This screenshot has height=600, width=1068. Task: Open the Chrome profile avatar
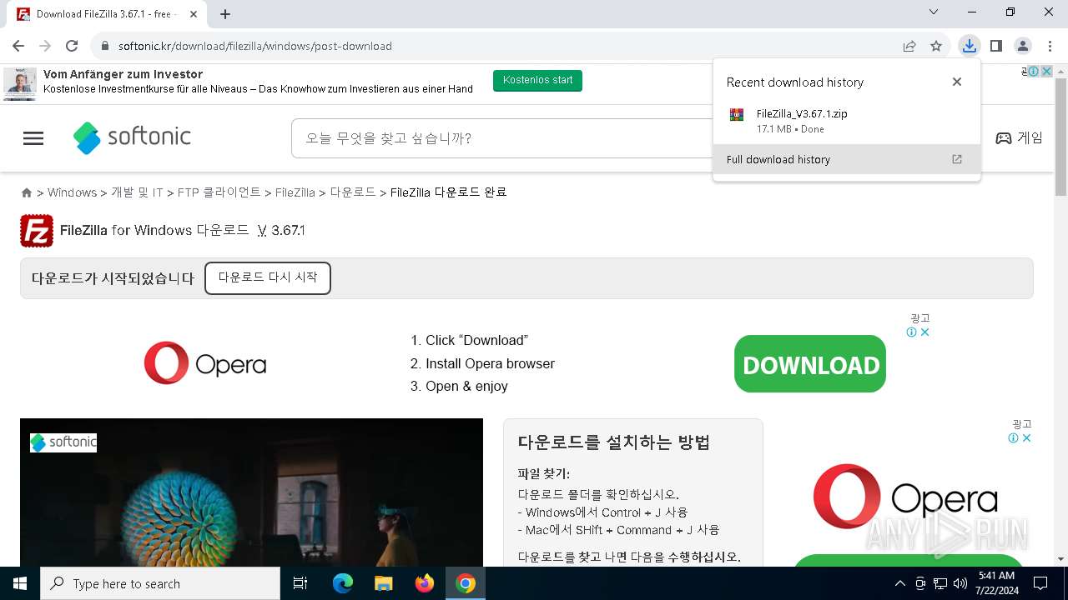[x=1023, y=46]
